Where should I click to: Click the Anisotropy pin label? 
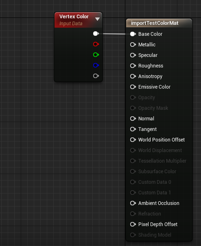[x=150, y=76]
